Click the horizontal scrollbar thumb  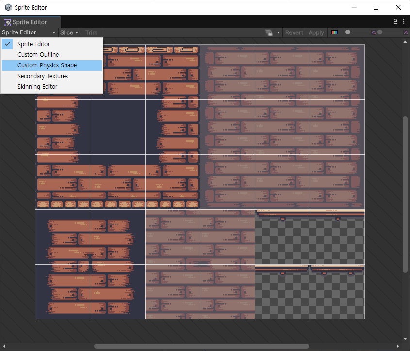(201, 346)
